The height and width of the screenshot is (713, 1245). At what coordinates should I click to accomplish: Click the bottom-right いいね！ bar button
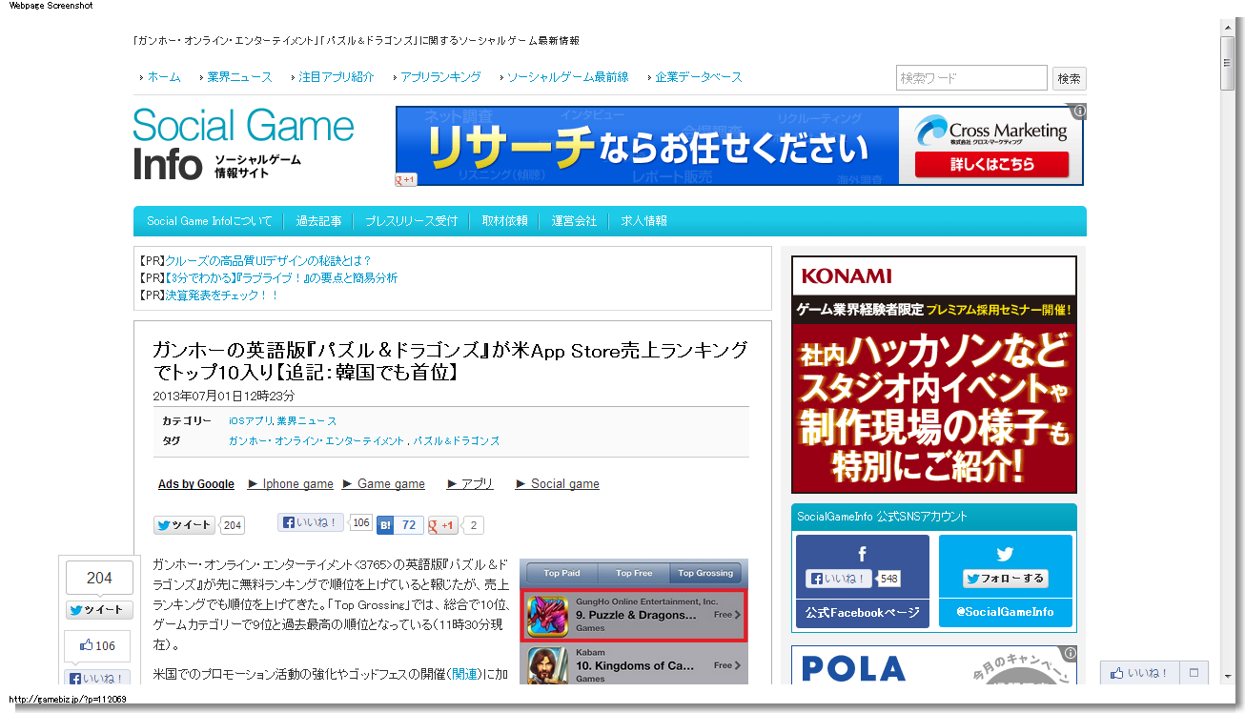pos(1140,673)
